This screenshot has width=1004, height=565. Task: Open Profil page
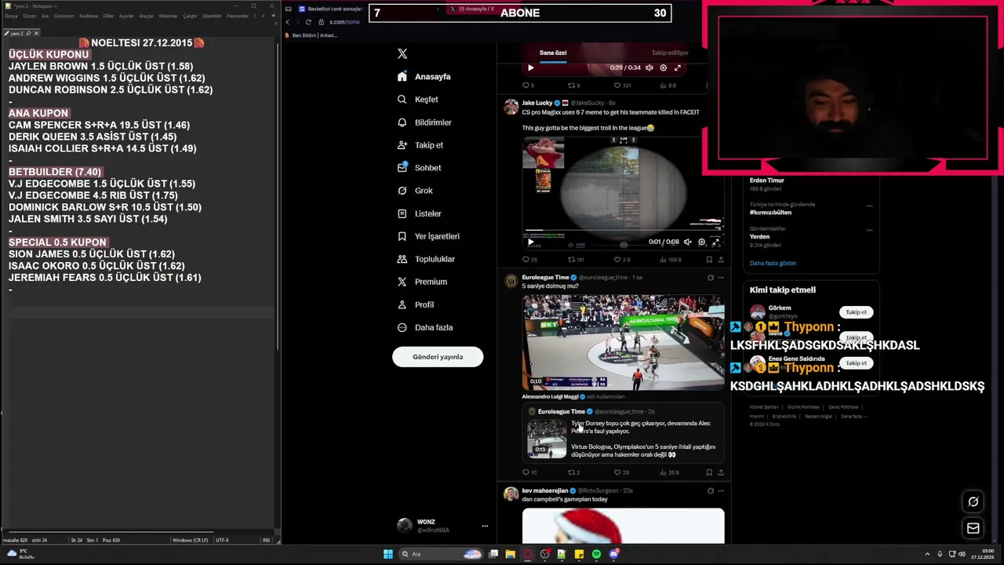(415, 304)
